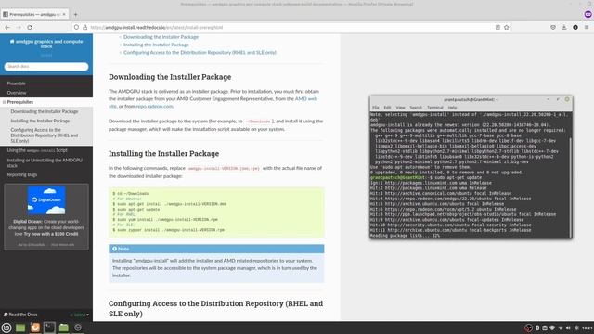Open the file manager folder in taskbar
Screen dimensions: 594x334
[64, 328]
